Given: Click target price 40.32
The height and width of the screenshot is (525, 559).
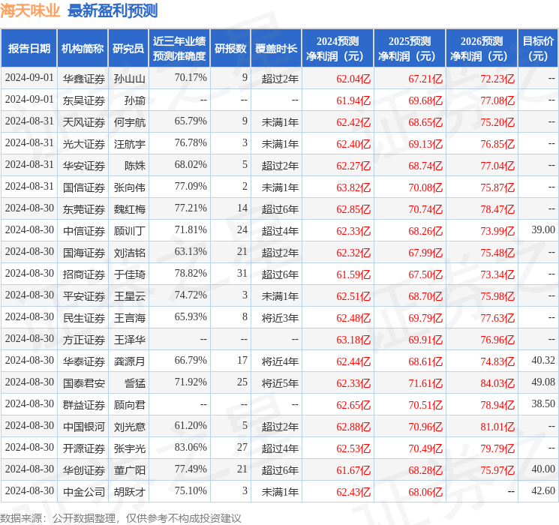Looking at the screenshot, I should click(543, 360).
